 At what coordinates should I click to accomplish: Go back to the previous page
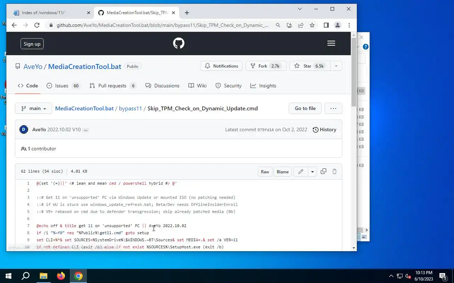click(x=14, y=25)
